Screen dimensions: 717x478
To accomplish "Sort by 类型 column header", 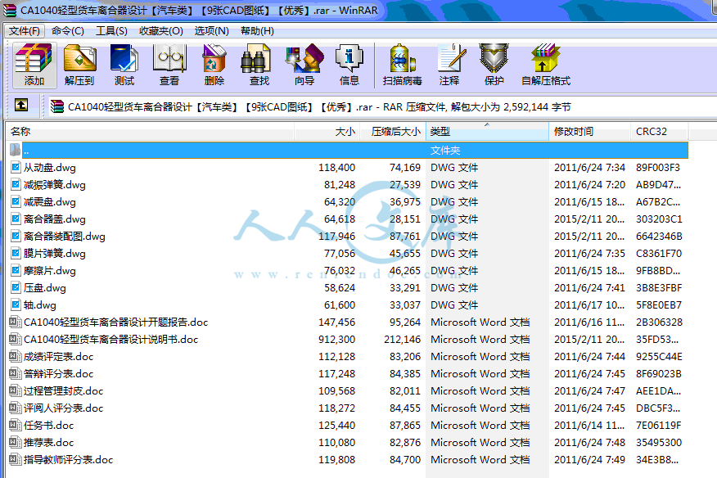I will point(488,132).
